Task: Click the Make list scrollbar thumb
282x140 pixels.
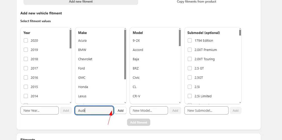Action: coord(125,54)
